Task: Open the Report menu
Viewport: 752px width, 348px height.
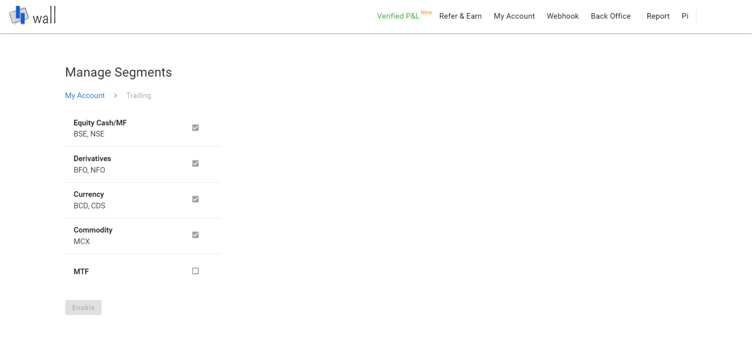Action: 658,16
